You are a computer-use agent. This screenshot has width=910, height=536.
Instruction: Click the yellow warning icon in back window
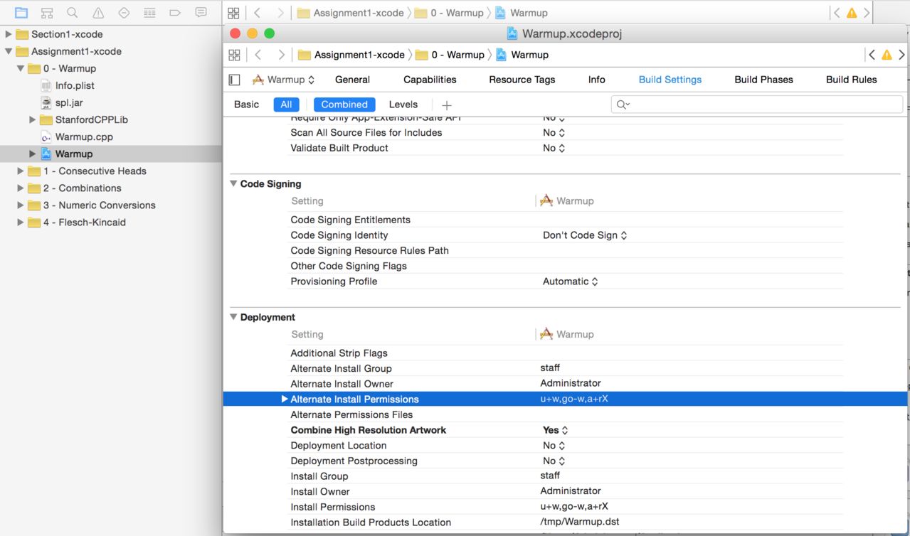click(x=852, y=13)
